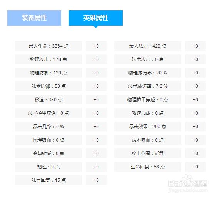Select 法术护甲穿透：0 点 stat

pyautogui.click(x=48, y=113)
